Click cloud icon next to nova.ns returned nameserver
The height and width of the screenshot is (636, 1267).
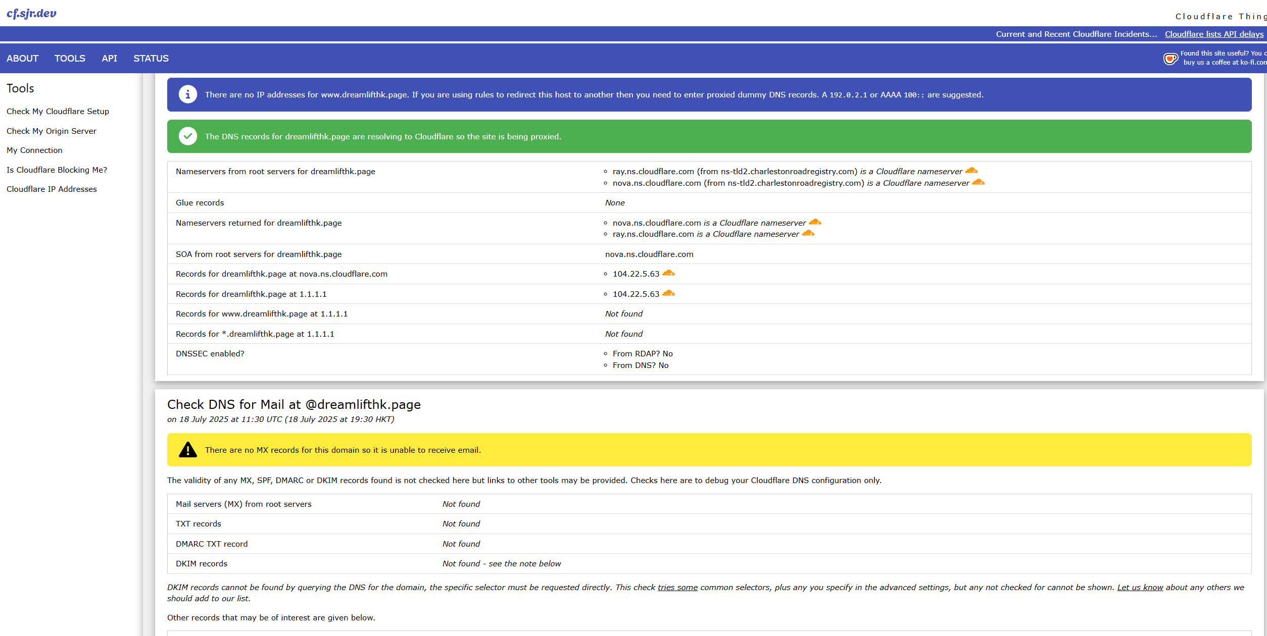(x=815, y=222)
